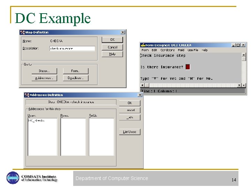This screenshot has width=251, height=188.
Task: Click the 'Is there insurance?' text
Action: pyautogui.click(x=162, y=67)
